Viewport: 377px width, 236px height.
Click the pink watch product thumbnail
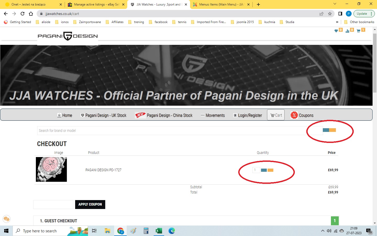click(51, 169)
